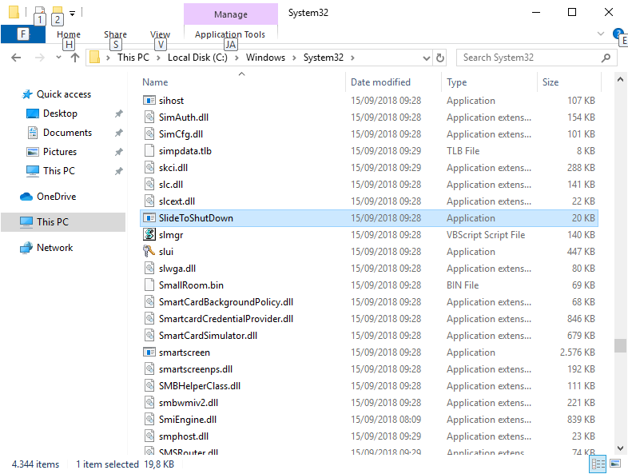628x474 pixels.
Task: Click the OneDrive cloud icon
Action: [26, 197]
